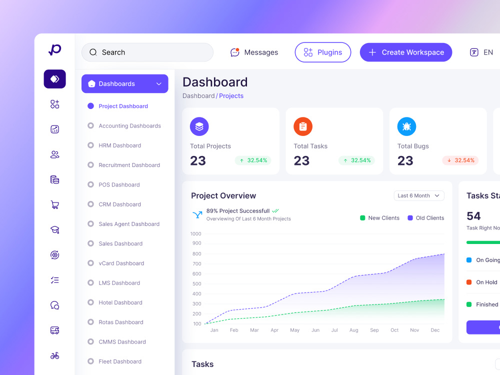This screenshot has width=500, height=375.
Task: Open the bicycle sidebar icon
Action: 55,355
